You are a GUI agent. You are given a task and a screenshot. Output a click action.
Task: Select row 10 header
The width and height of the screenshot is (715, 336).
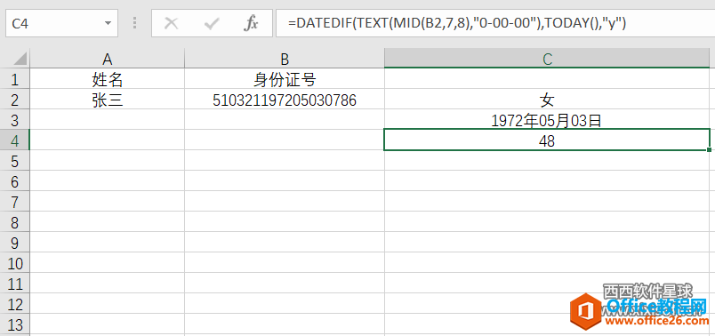coord(14,263)
